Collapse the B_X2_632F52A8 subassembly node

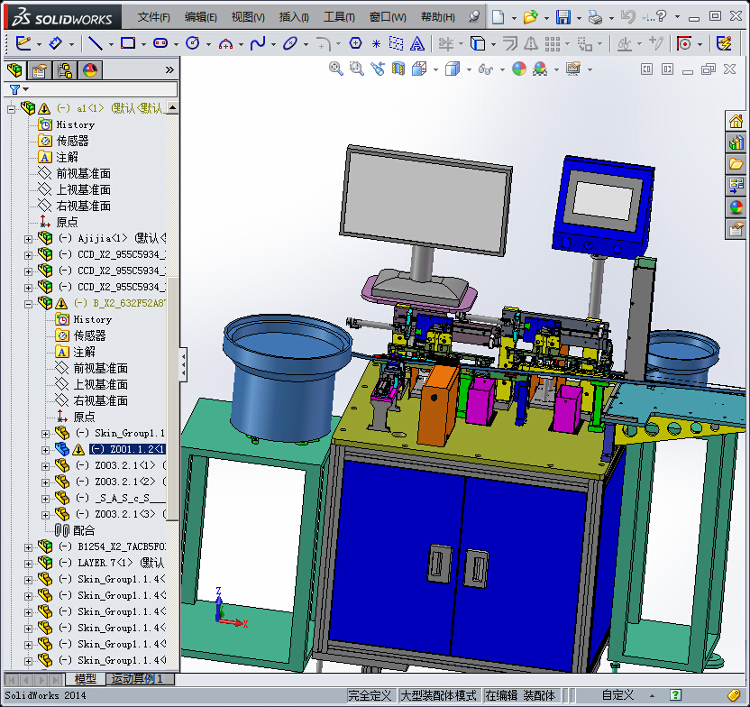(28, 303)
